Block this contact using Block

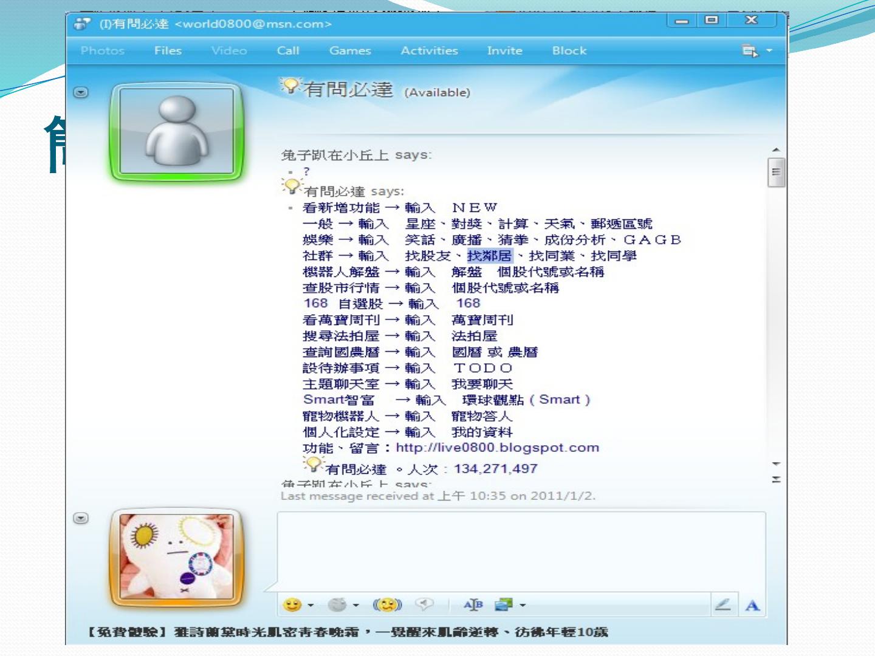pos(569,51)
